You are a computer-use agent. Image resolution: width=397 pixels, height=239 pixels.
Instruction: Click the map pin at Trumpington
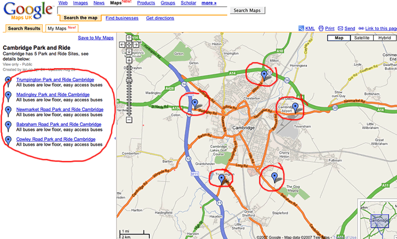(222, 180)
